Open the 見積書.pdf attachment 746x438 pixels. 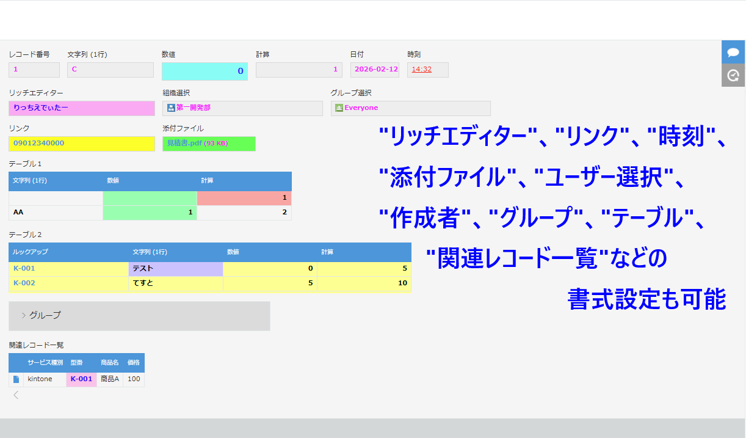point(184,144)
